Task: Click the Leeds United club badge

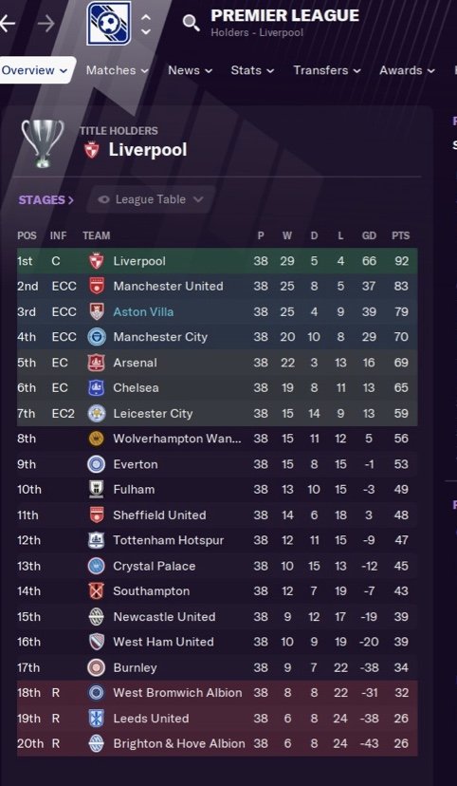Action: pyautogui.click(x=96, y=719)
